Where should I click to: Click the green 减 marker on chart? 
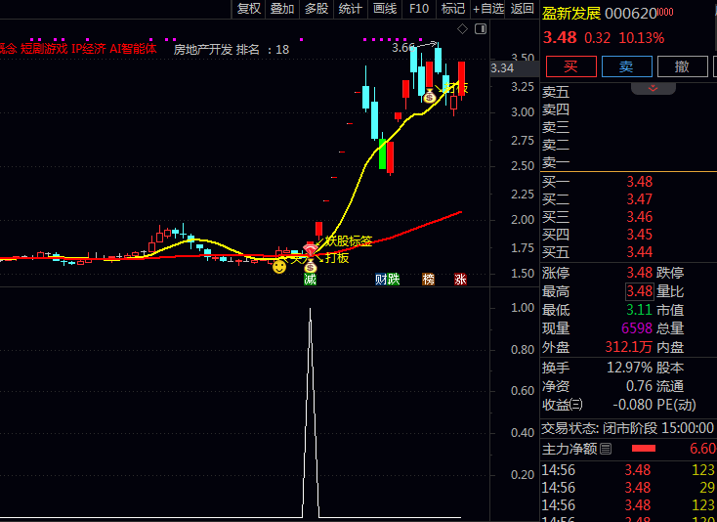[310, 279]
